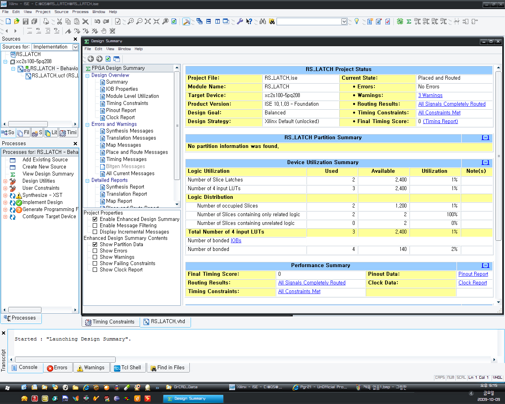The image size is (505, 404).
Task: Collapse the Device Utilization Summary section
Action: pyautogui.click(x=485, y=163)
